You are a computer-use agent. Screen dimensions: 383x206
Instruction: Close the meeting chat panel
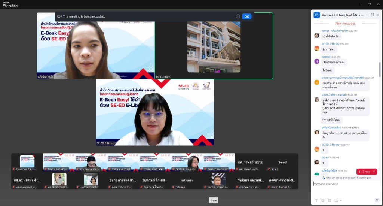coord(378,15)
